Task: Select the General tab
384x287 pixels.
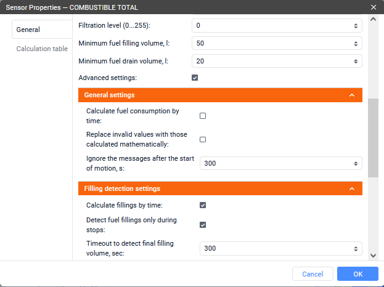Action: click(x=28, y=30)
